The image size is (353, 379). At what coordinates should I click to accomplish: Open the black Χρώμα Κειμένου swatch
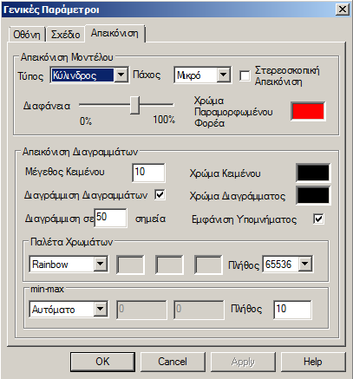pos(313,173)
